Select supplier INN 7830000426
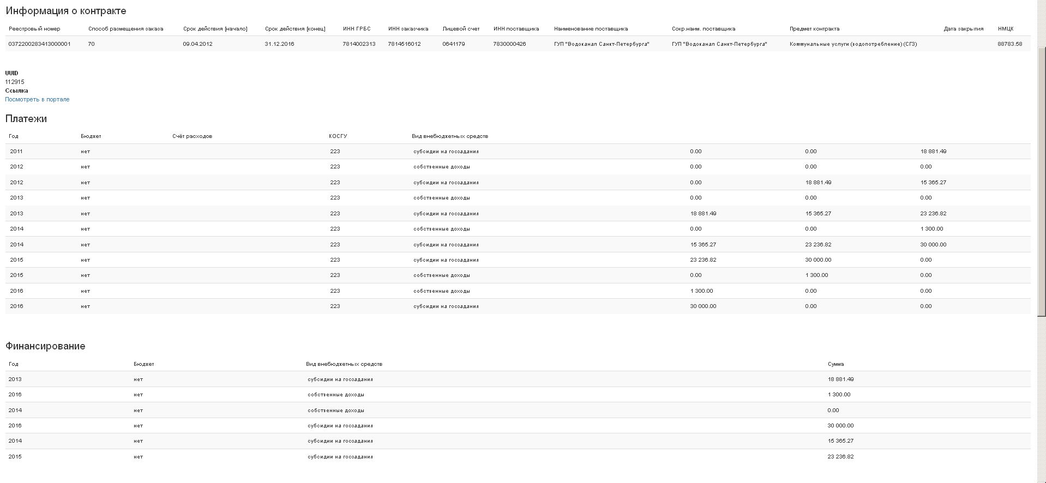Screen dimensions: 1046x483 click(509, 44)
